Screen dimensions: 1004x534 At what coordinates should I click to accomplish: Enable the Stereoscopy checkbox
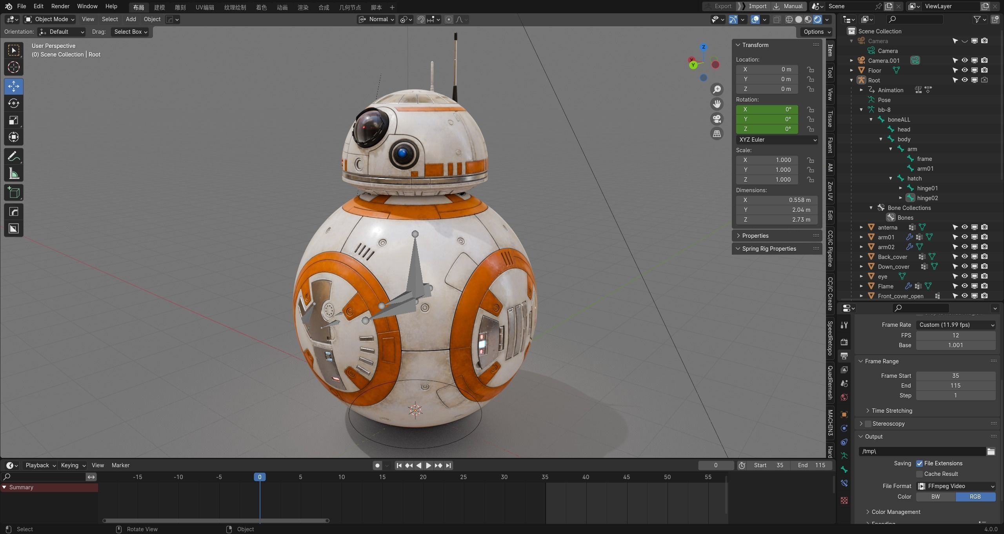[x=868, y=424]
